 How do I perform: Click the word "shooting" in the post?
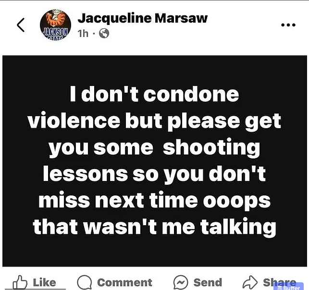(211, 148)
